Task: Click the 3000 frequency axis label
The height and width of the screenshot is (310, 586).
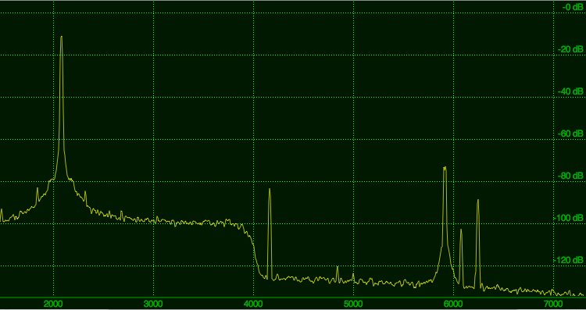Action: (153, 303)
